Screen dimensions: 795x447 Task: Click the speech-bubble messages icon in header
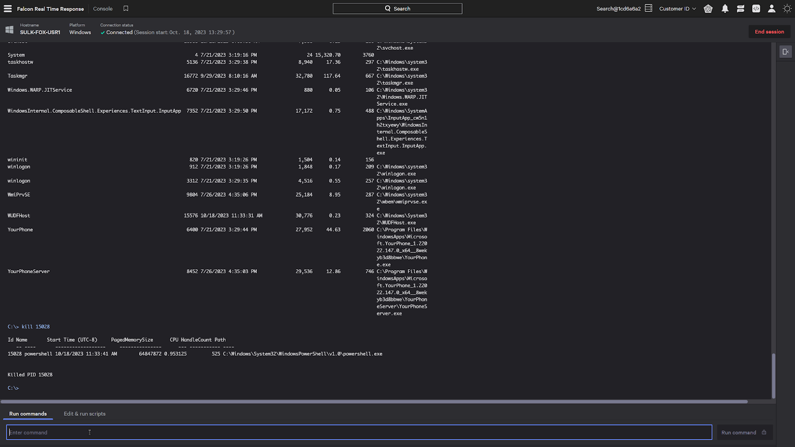pyautogui.click(x=740, y=8)
